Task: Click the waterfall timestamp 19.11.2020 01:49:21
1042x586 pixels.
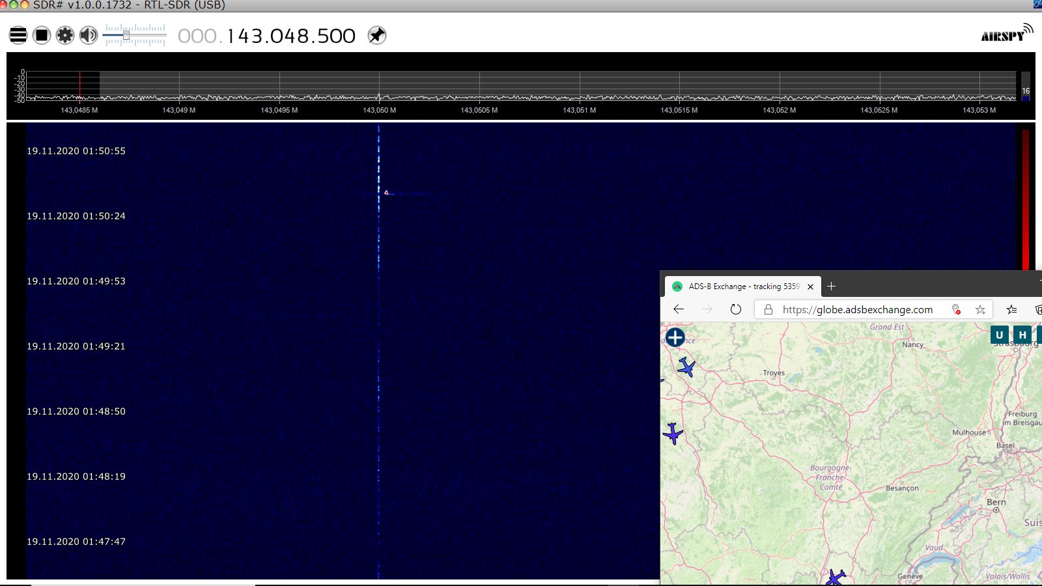Action: pyautogui.click(x=76, y=346)
